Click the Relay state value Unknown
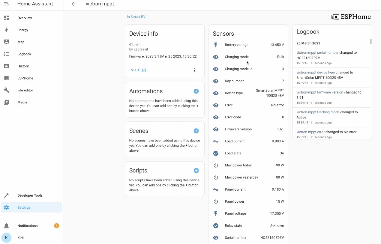The height and width of the screenshot is (244, 381). 277,225
